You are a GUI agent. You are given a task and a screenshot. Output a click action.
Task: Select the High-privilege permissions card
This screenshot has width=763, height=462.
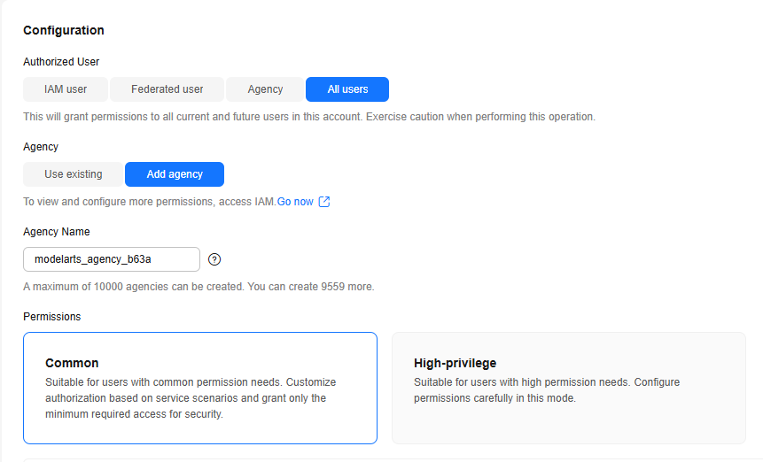coord(569,389)
